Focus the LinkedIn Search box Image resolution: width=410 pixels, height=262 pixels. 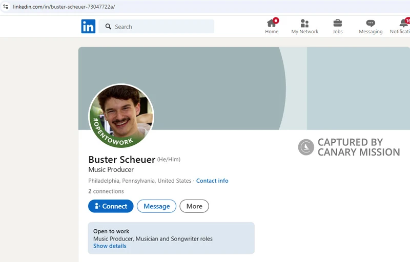click(x=156, y=27)
